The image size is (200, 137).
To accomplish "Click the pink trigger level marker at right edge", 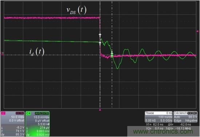I will click(197, 31).
